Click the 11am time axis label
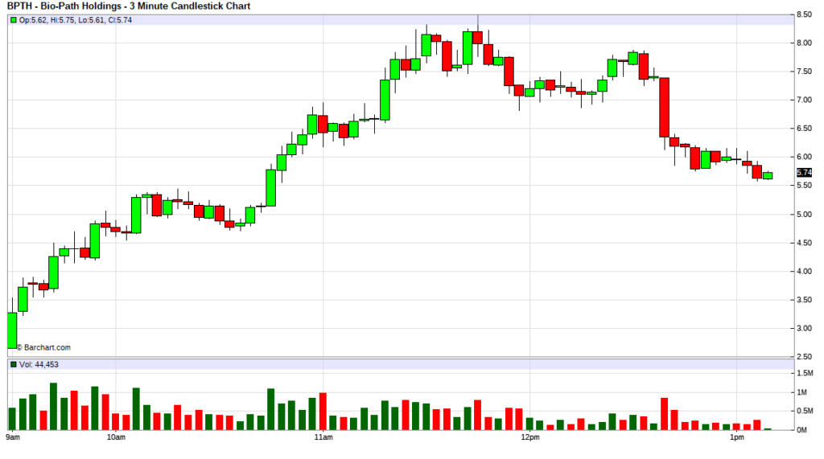824x459 pixels. click(323, 438)
